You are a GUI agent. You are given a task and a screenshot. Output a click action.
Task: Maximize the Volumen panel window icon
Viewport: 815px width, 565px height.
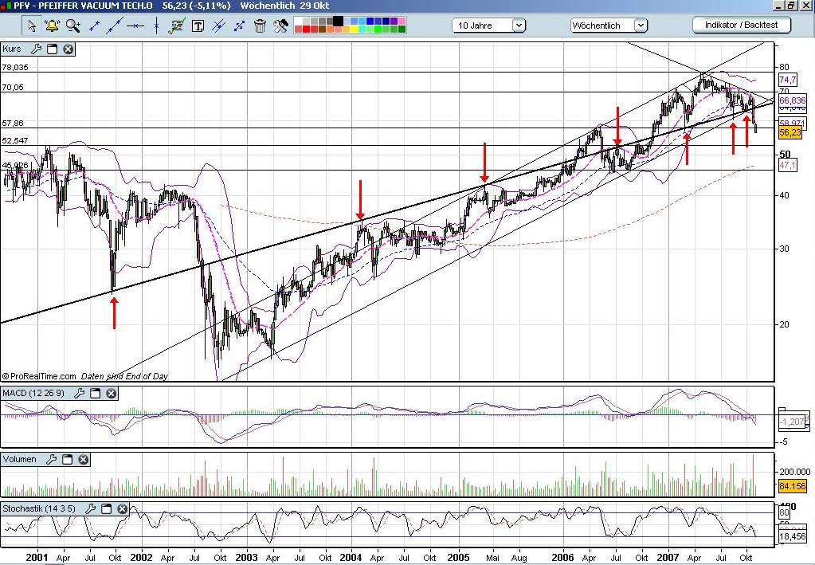[67, 459]
